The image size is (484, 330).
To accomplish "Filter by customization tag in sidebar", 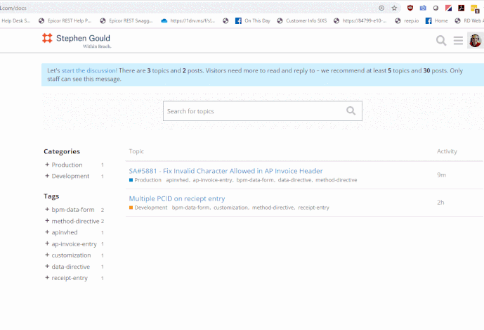I will (72, 255).
